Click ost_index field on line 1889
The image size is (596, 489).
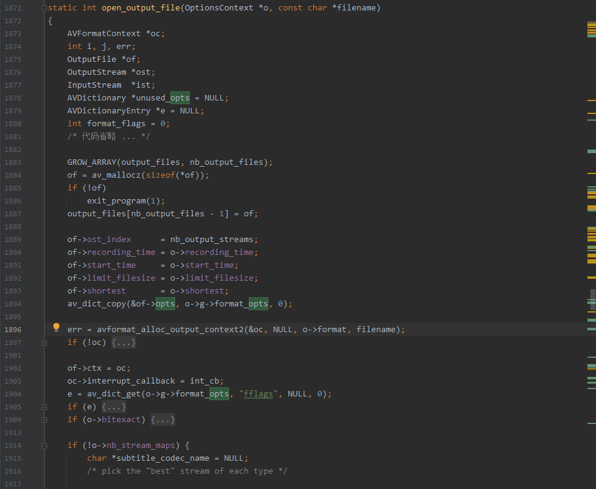pos(109,240)
